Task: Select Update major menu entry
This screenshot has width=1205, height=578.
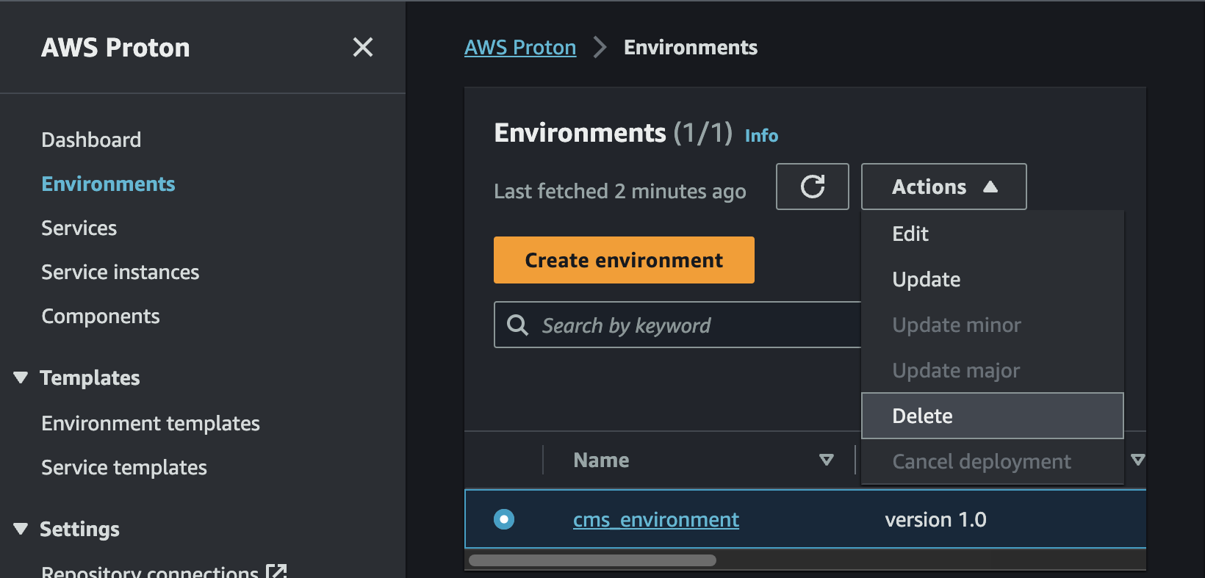Action: pyautogui.click(x=993, y=370)
